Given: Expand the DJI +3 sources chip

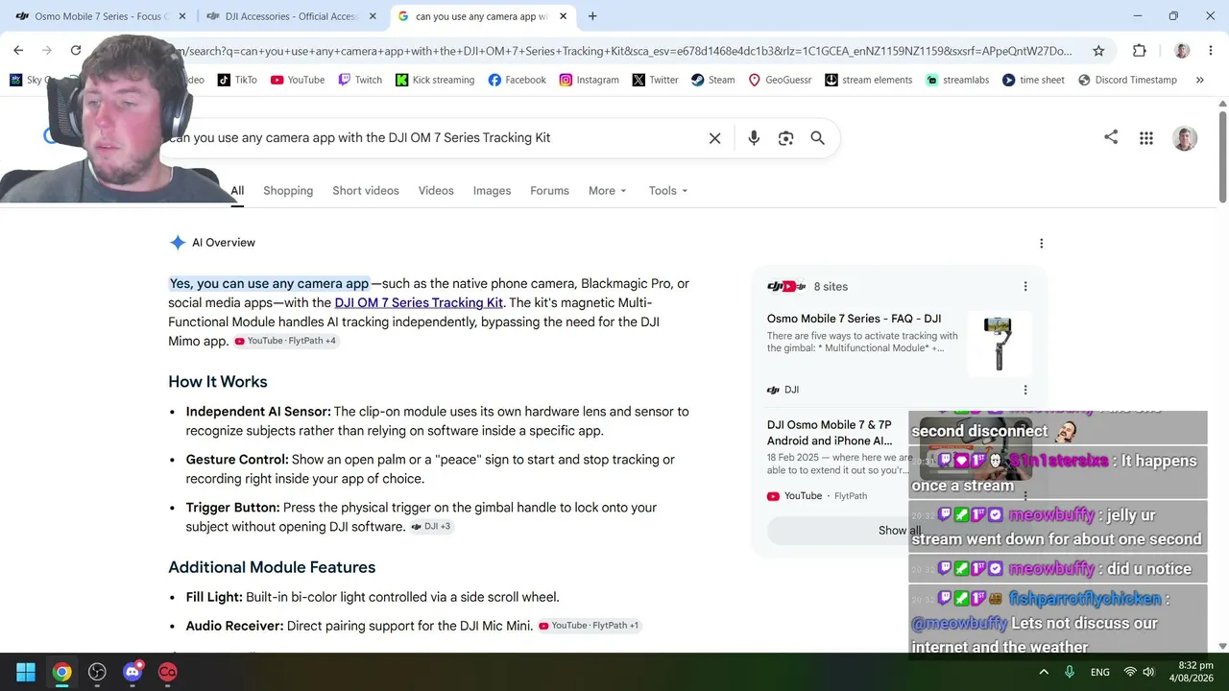Looking at the screenshot, I should (431, 527).
